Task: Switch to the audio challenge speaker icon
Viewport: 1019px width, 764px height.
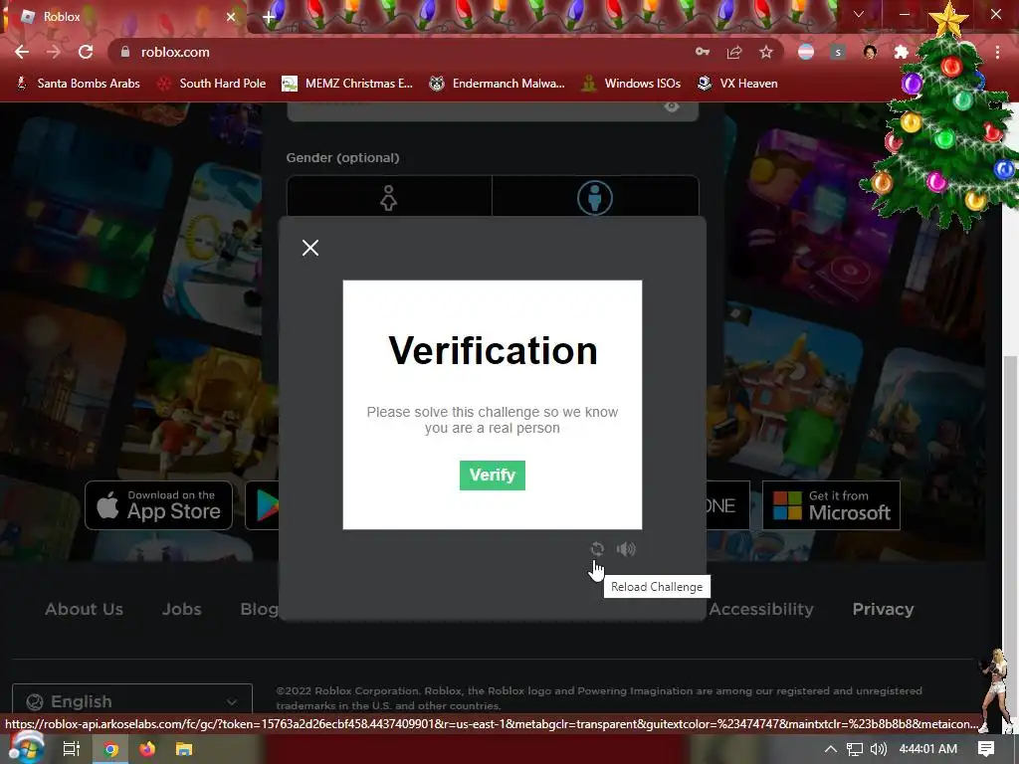Action: pyautogui.click(x=626, y=549)
